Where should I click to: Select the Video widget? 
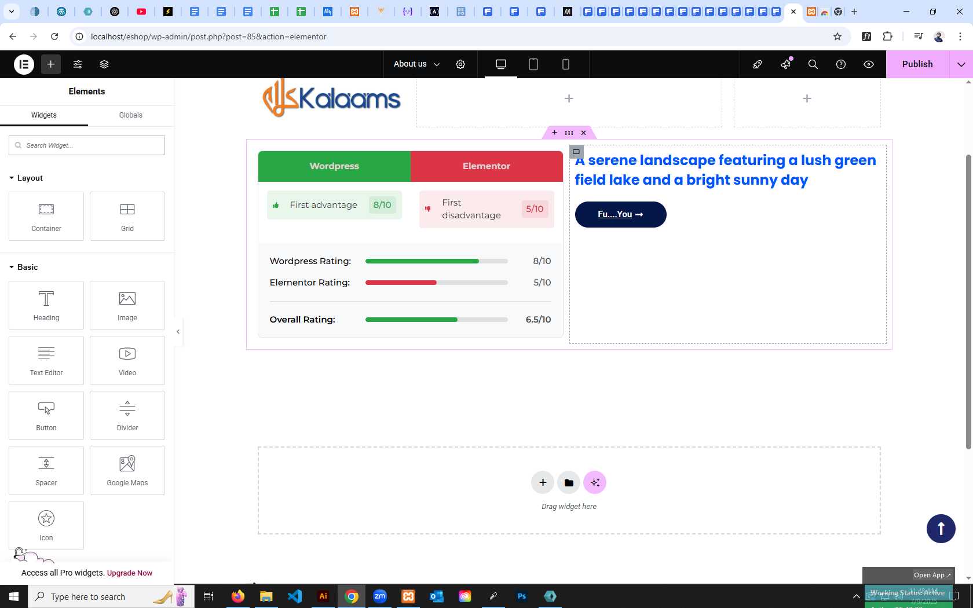point(127,360)
